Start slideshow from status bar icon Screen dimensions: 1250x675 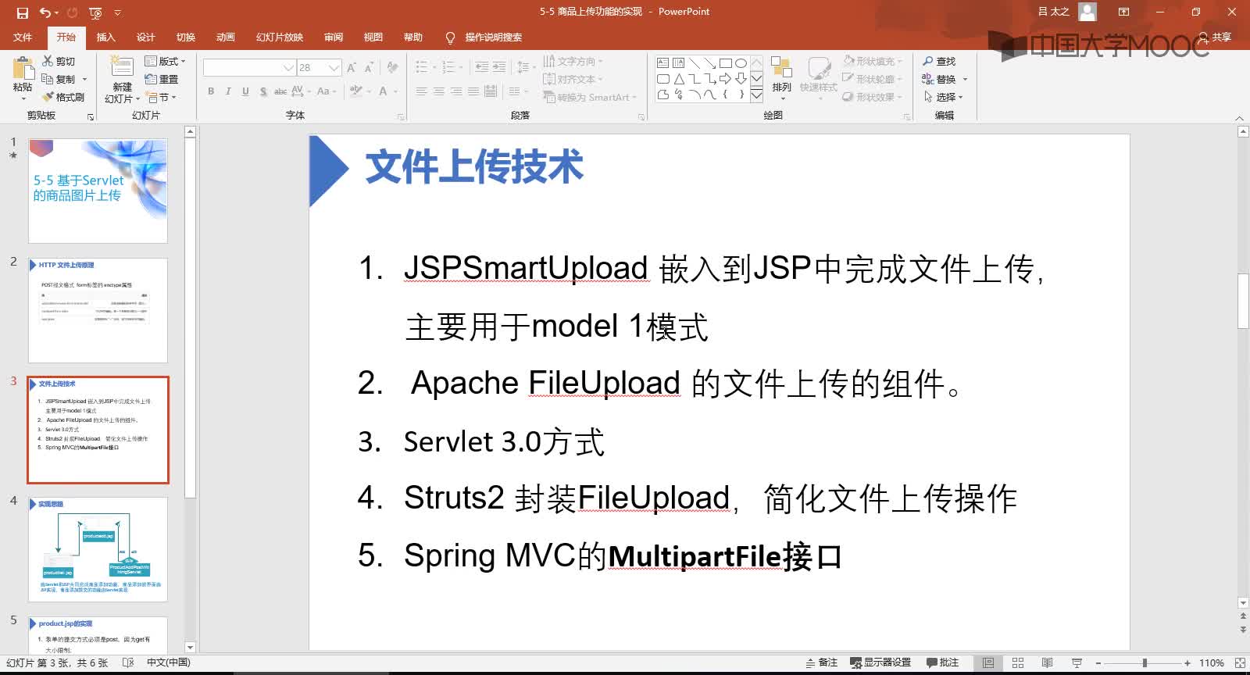point(1077,662)
